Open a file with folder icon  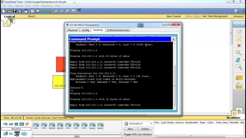[9, 11]
